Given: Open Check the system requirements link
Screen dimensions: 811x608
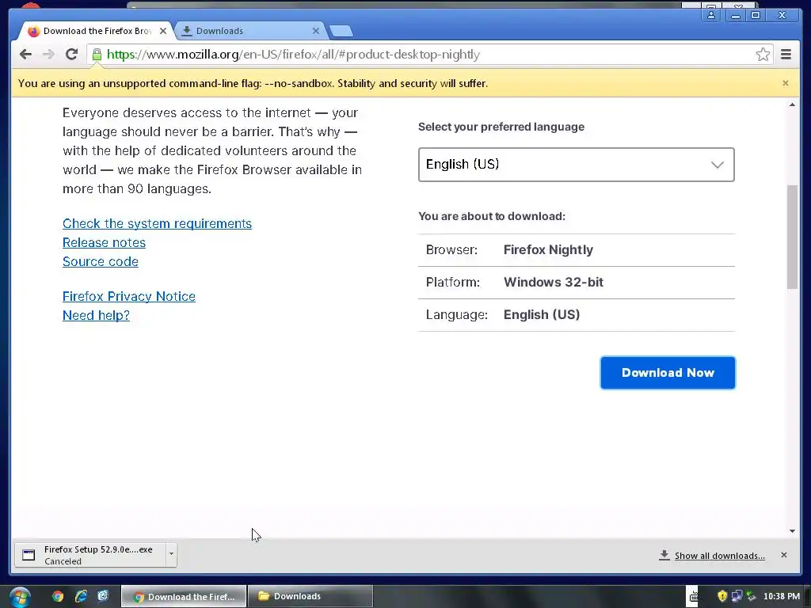Looking at the screenshot, I should [x=158, y=223].
